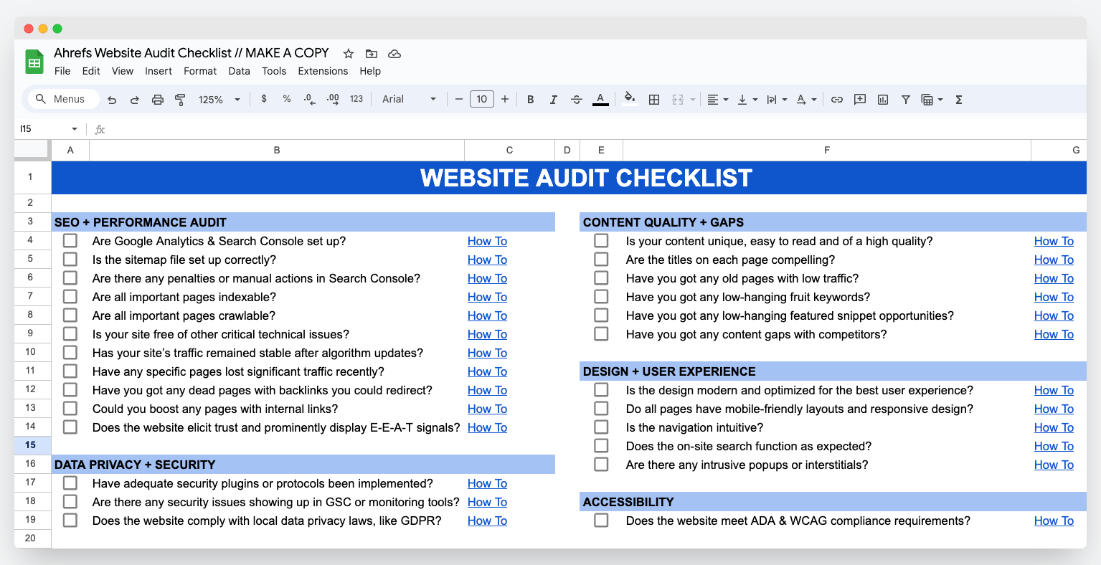Check the box for 'Is the sitemap file set up correctly?'

click(70, 259)
